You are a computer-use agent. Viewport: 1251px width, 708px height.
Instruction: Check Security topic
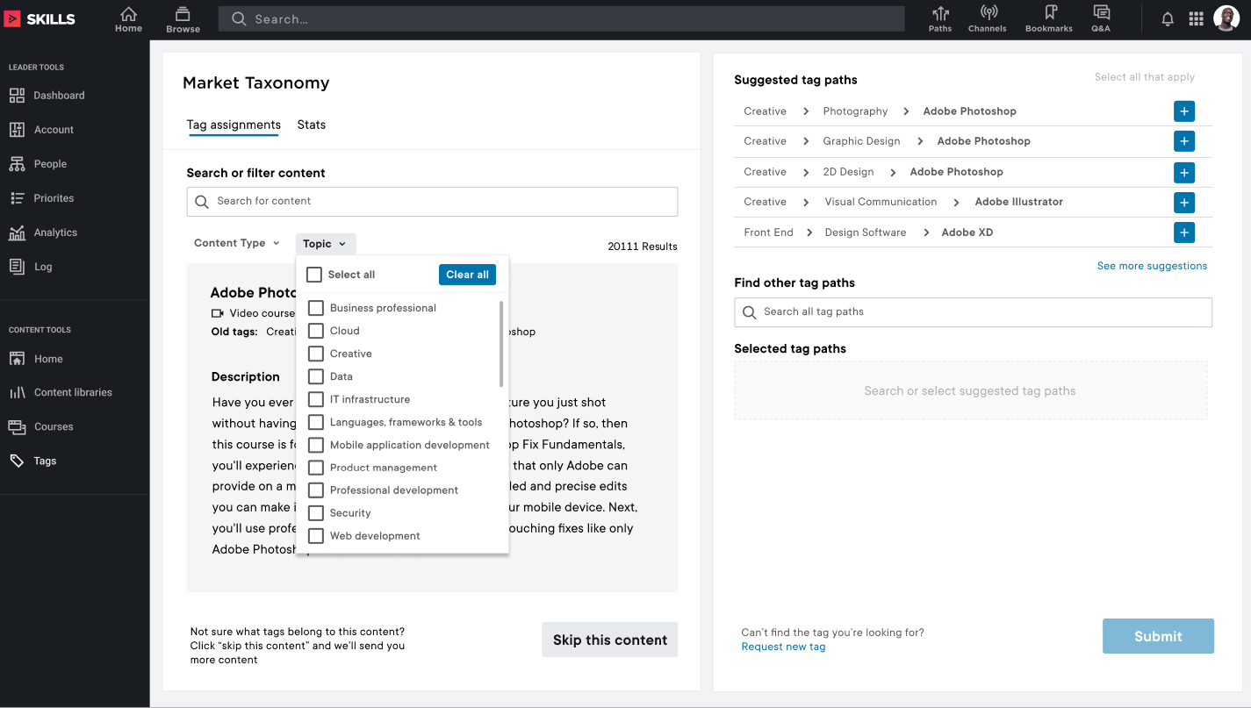[316, 513]
